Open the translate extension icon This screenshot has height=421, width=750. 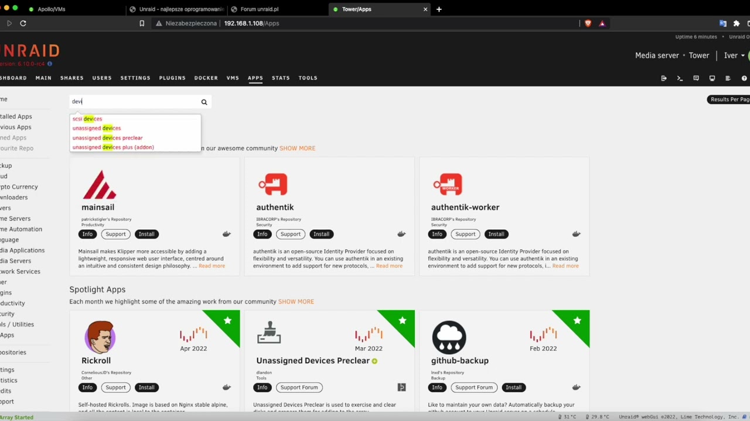pos(723,23)
